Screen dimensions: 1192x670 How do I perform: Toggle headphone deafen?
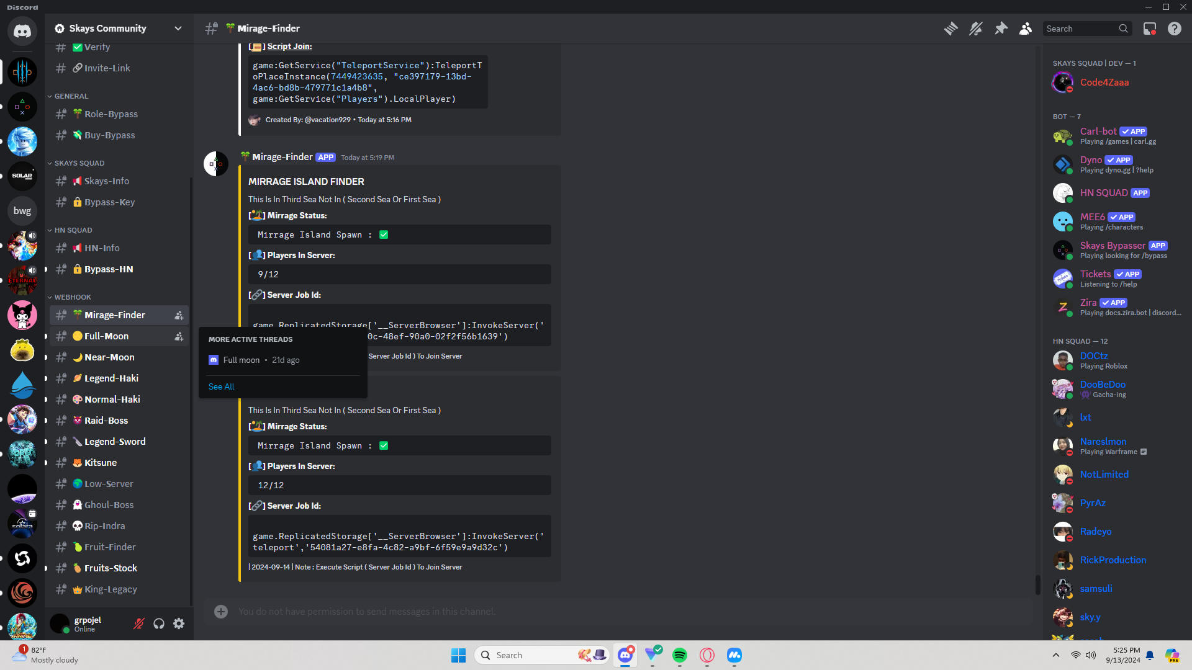click(159, 623)
